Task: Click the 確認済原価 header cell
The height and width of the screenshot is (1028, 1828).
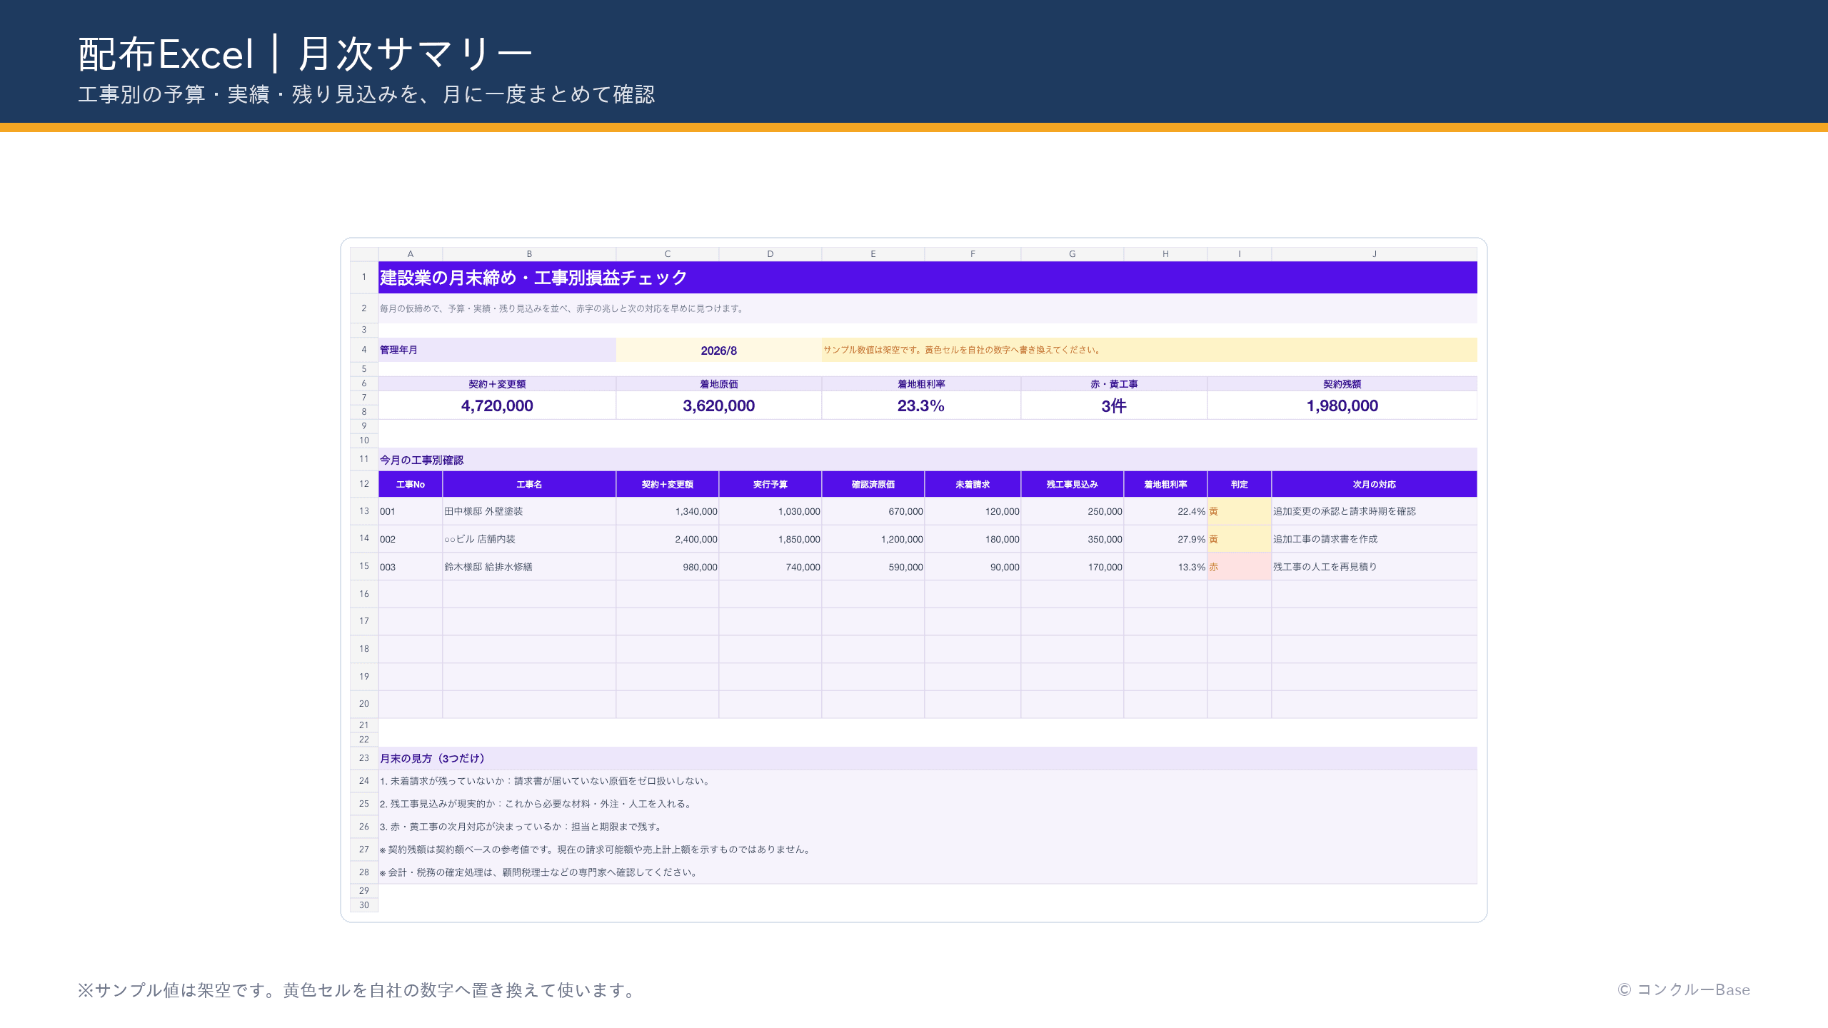Action: (873, 484)
